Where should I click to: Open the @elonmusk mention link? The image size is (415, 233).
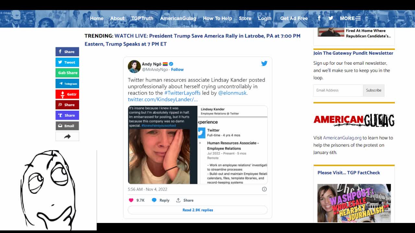(x=232, y=93)
